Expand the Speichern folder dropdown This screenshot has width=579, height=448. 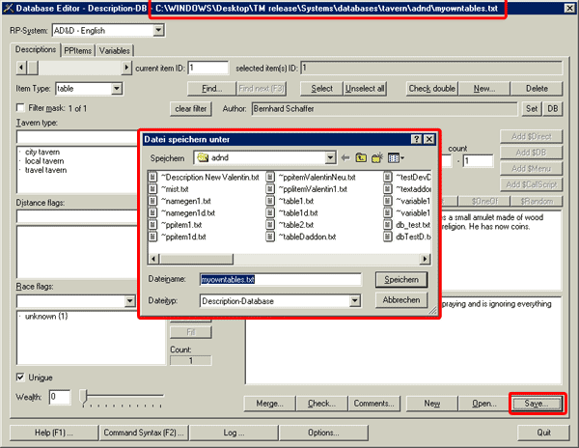(329, 157)
